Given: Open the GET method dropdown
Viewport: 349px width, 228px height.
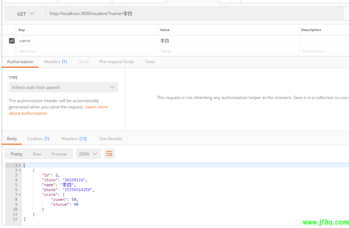Looking at the screenshot, I should click(x=25, y=14).
